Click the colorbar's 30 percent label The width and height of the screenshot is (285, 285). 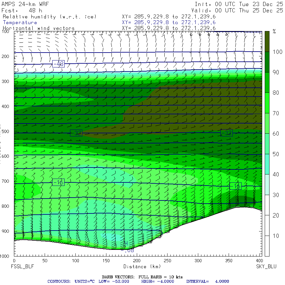(276, 195)
